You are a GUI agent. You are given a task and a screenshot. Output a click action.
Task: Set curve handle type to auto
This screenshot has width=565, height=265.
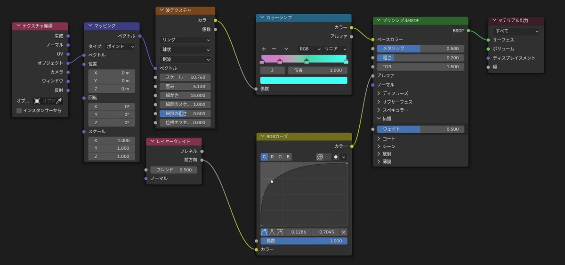click(264, 232)
